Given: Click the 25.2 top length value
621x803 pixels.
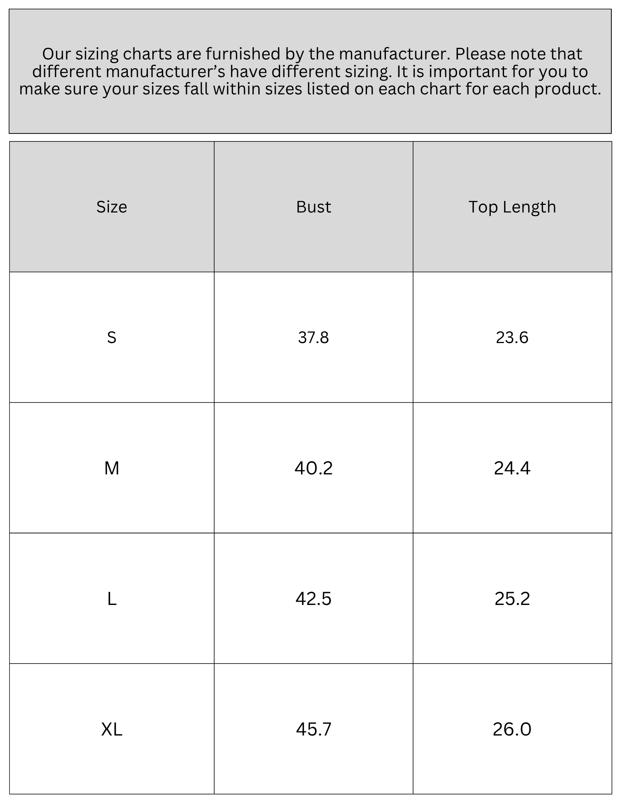Looking at the screenshot, I should pos(512,599).
